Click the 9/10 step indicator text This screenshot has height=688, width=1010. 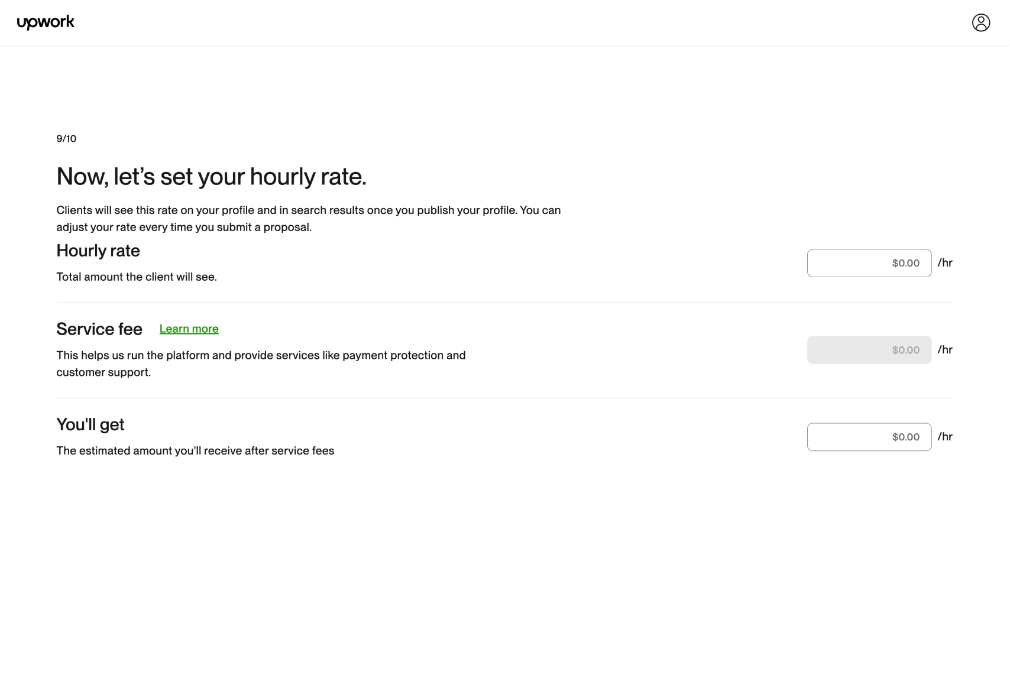coord(66,138)
